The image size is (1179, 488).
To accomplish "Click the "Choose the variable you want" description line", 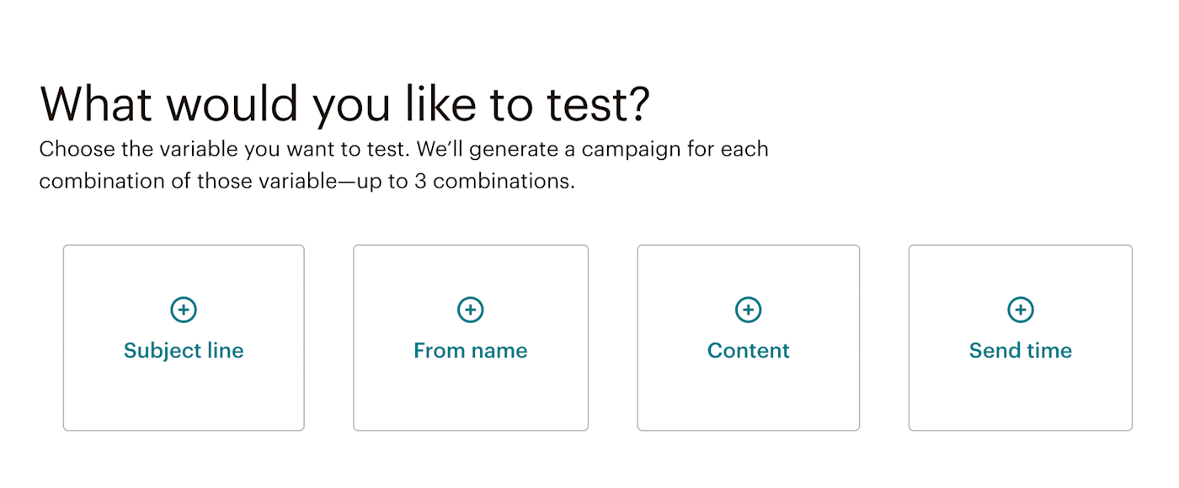I will click(403, 150).
